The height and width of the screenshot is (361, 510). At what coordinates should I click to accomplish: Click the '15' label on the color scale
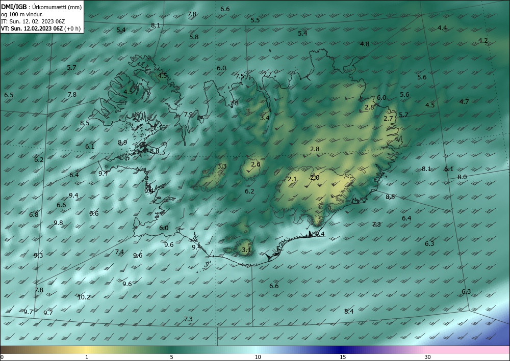pyautogui.click(x=343, y=357)
